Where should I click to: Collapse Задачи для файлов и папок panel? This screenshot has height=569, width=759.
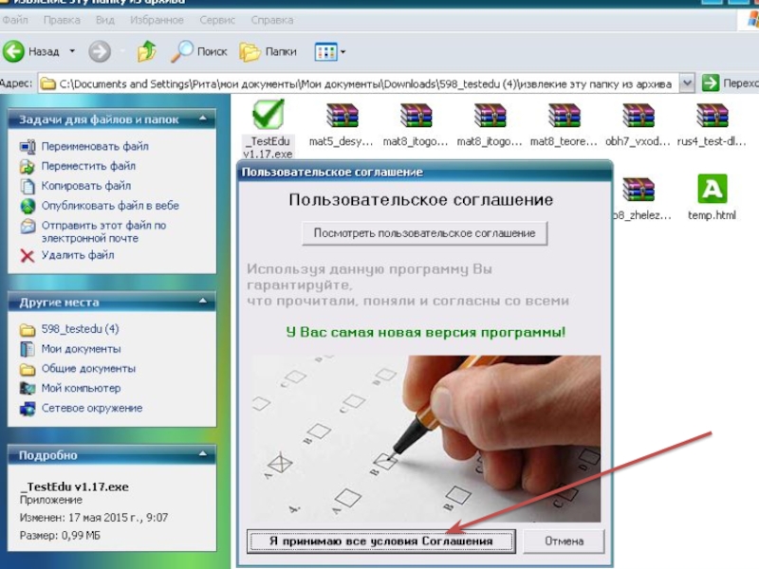(x=203, y=119)
